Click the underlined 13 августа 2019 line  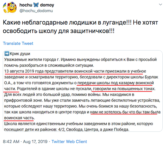[75, 71]
